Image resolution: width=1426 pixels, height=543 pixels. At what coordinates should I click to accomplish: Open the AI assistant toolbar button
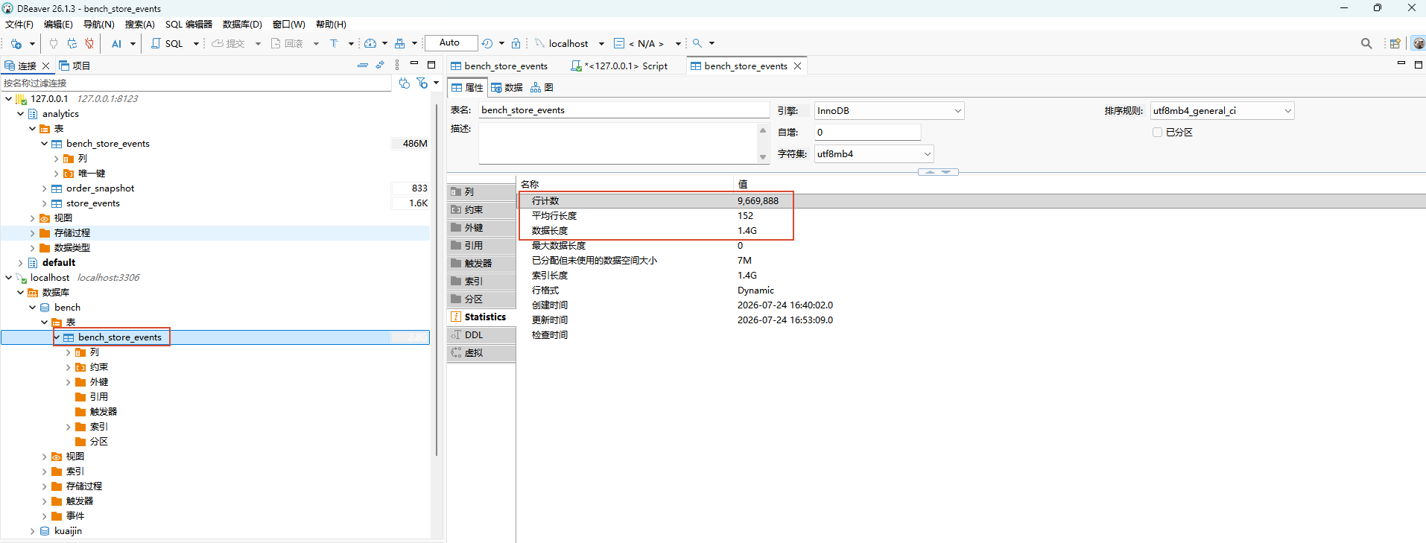point(116,43)
